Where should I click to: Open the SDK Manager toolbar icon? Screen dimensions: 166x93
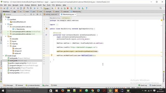[x=83, y=8]
